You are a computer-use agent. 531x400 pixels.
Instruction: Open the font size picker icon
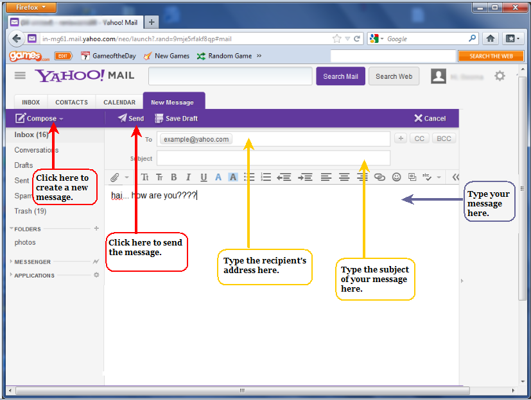[x=159, y=177]
